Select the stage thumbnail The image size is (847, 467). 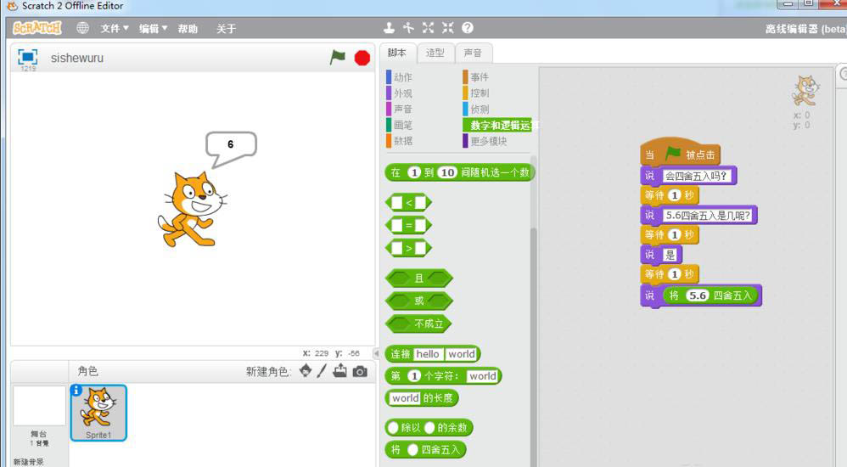click(39, 406)
